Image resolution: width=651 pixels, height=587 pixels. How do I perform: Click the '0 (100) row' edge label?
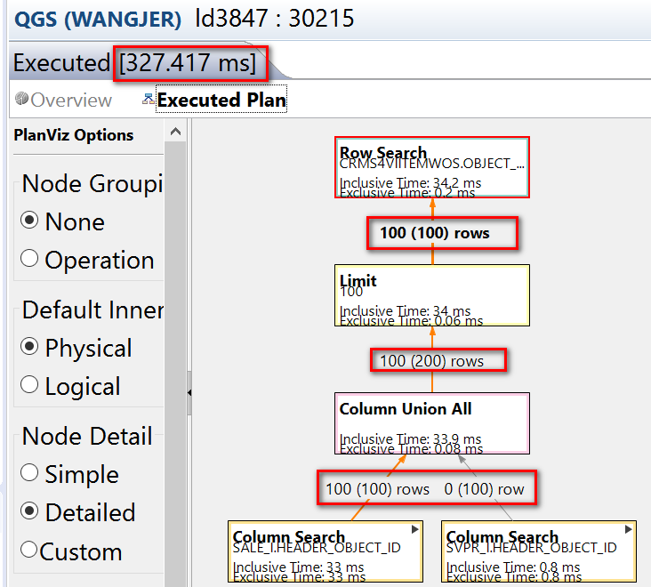(x=484, y=489)
